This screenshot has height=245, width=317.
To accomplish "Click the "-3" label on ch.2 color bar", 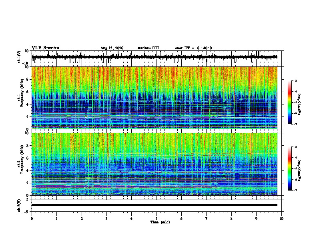I will [x=295, y=147].
